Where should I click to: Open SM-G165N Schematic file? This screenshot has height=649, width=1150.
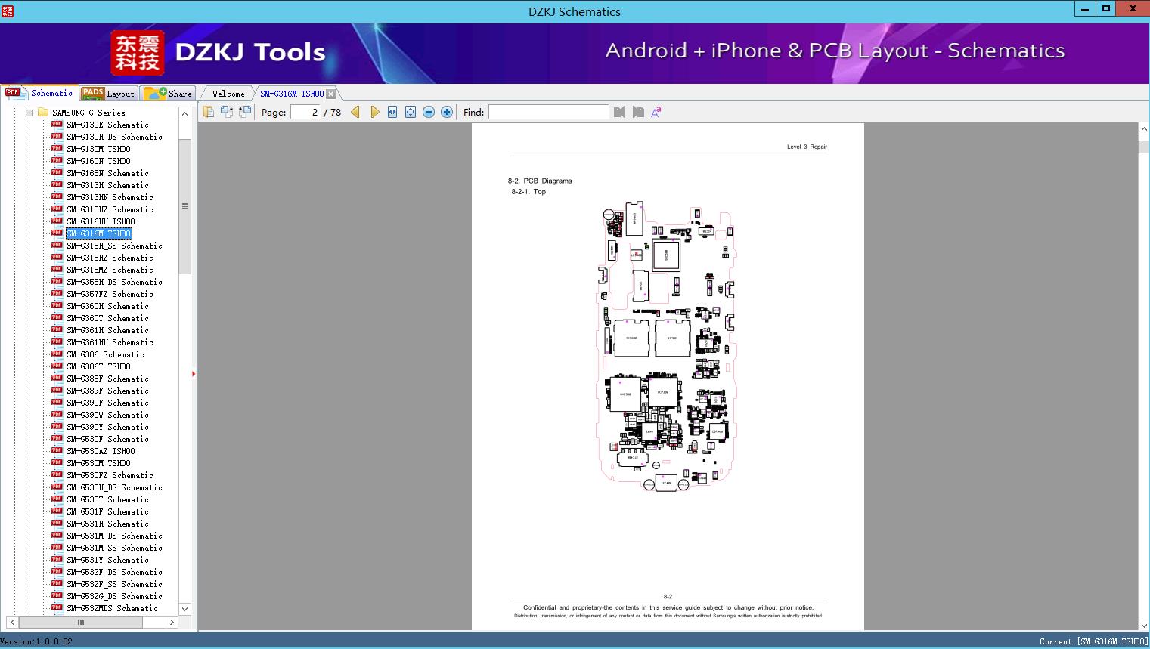pyautogui.click(x=107, y=173)
